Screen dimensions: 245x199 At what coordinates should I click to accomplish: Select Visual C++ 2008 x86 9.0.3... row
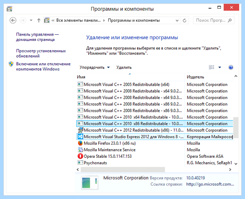154,111
